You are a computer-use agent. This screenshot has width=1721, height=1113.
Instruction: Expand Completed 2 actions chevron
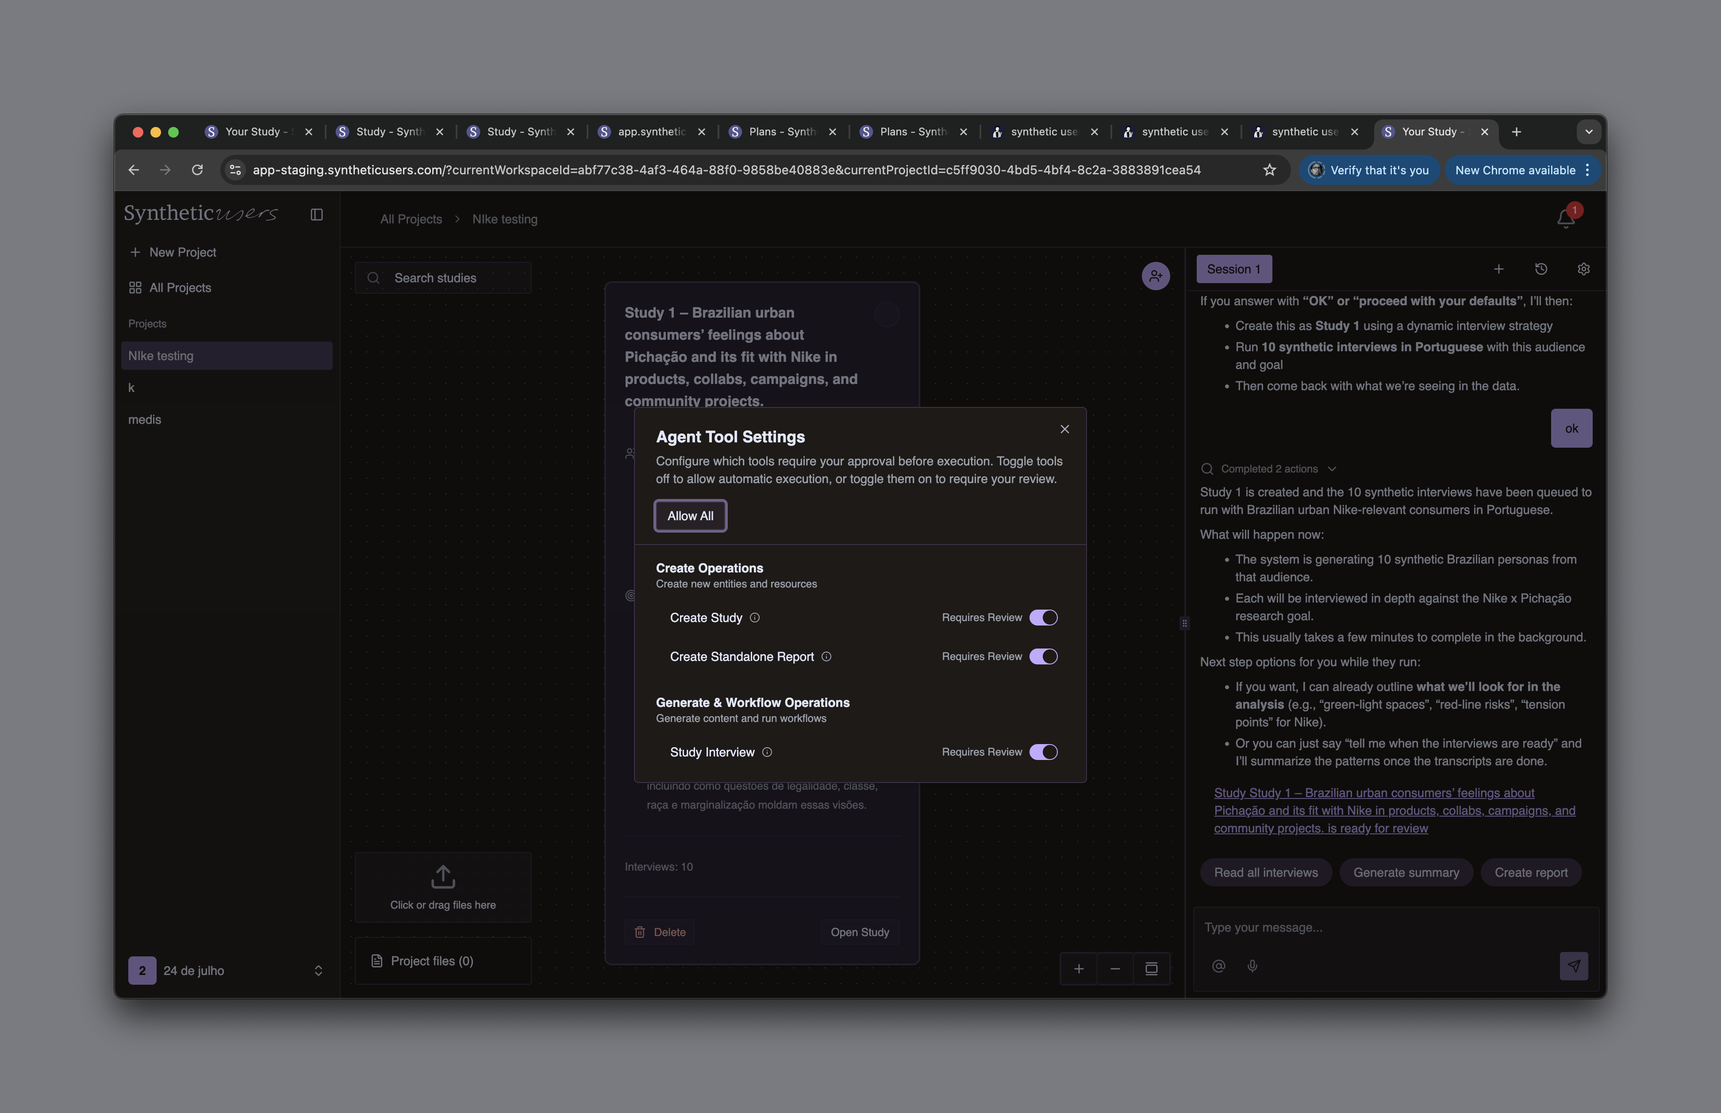[x=1332, y=469]
